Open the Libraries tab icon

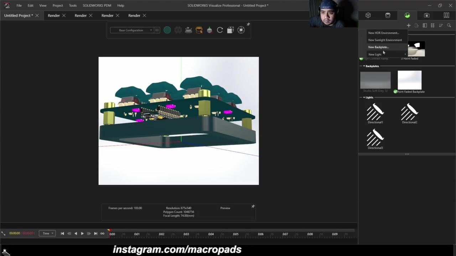point(446,15)
